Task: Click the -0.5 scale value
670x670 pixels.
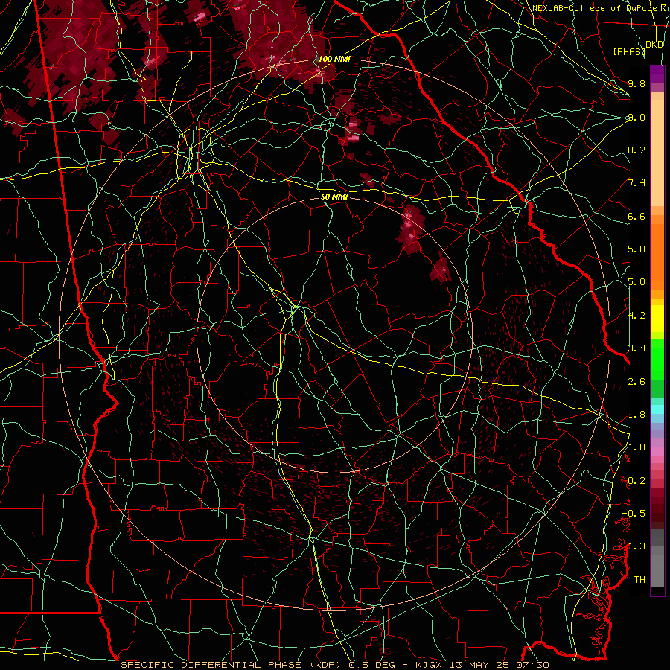Action: [634, 514]
